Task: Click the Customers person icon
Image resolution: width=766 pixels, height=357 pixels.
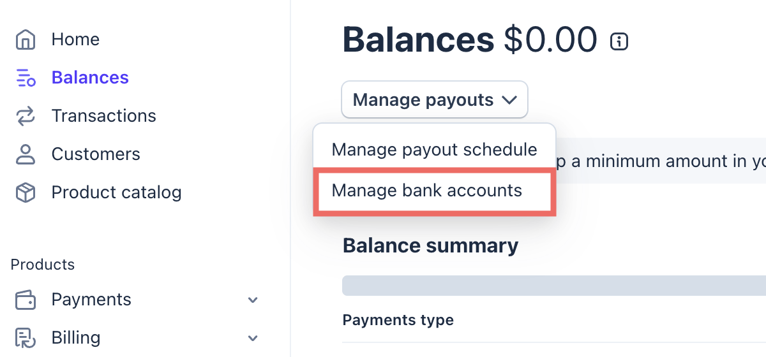Action: (26, 154)
